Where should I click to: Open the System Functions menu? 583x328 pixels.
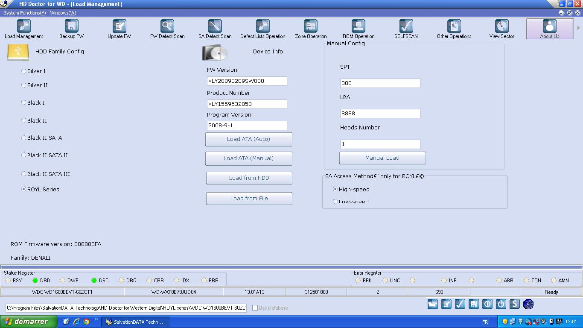coord(25,13)
